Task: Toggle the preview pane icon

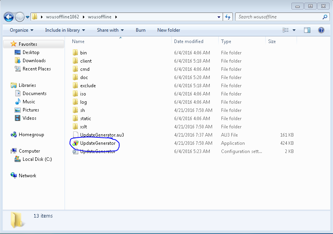Action: pyautogui.click(x=307, y=30)
